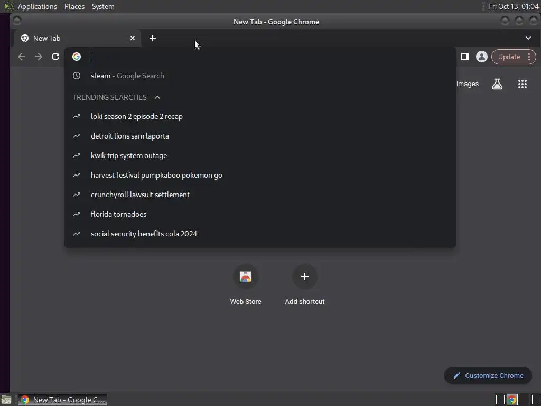The width and height of the screenshot is (541, 406).
Task: Click the clock showing Fri Oct 13
Action: (513, 6)
